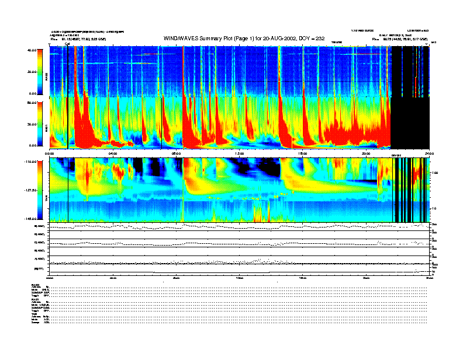This screenshot has width=463, height=357.
Task: Click the first dashed line-plot strip under TNR
Action: pos(239,226)
